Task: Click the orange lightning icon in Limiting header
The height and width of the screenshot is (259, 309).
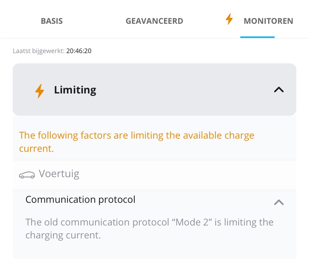Action: [39, 91]
